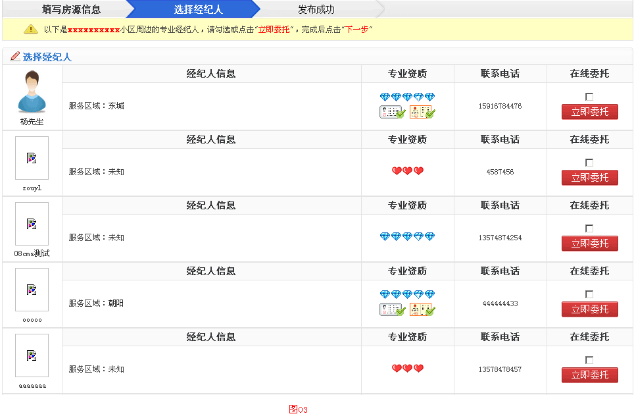Check the delegation checkbox for 杨先生
The image size is (634, 420).
[x=590, y=95]
